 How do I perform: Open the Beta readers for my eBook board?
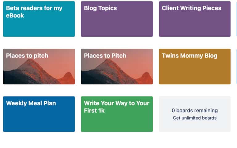coord(39,19)
